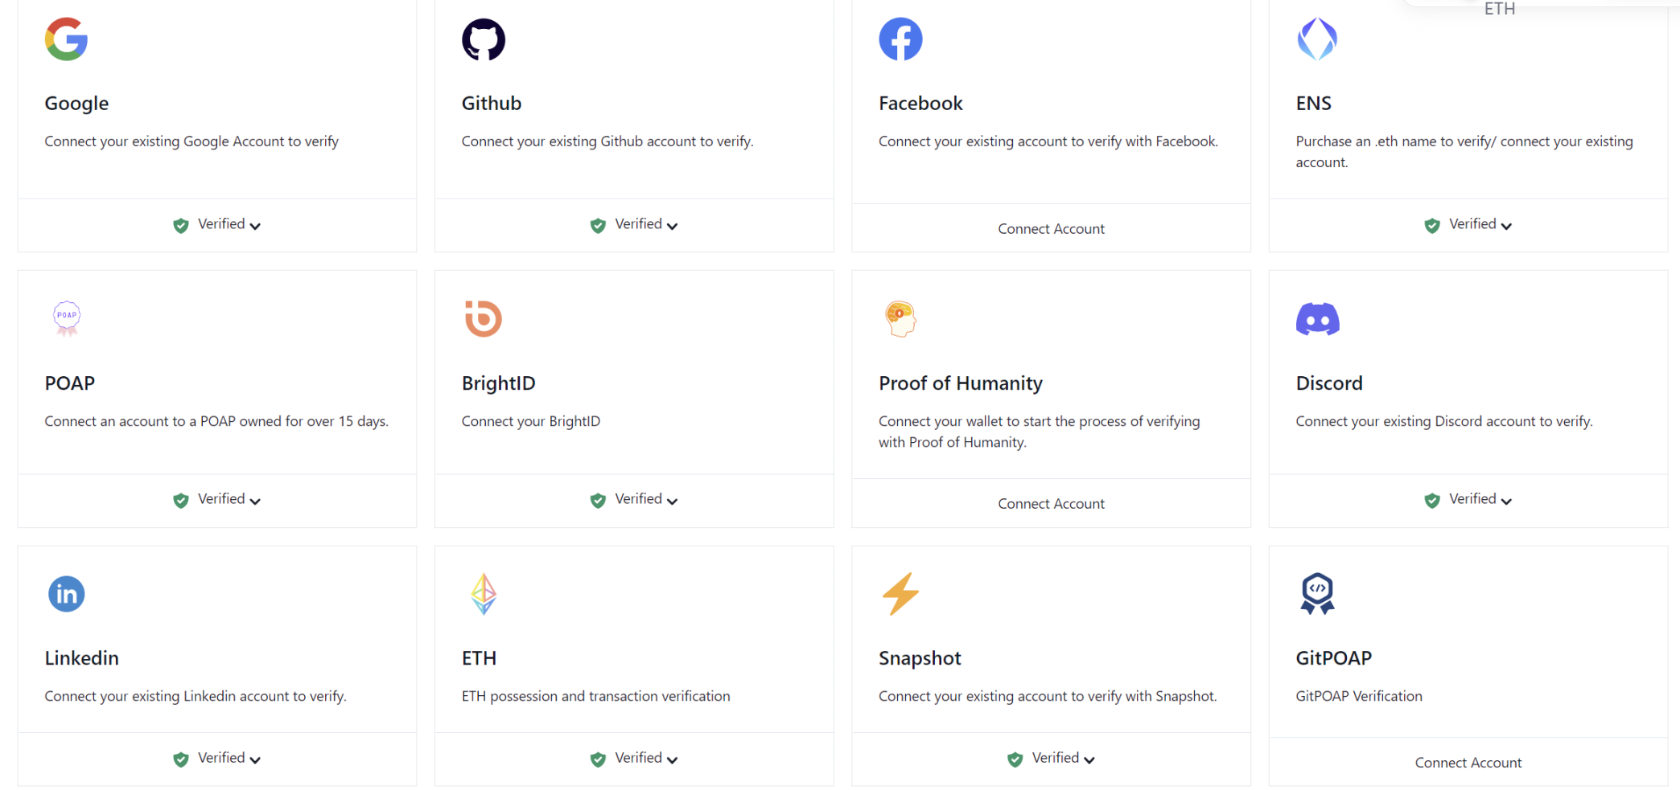This screenshot has height=790, width=1680.
Task: Open the ENS Verified dropdown chevron
Action: 1506,226
